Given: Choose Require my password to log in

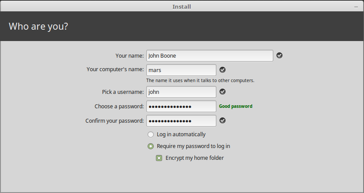Looking at the screenshot, I should 151,146.
